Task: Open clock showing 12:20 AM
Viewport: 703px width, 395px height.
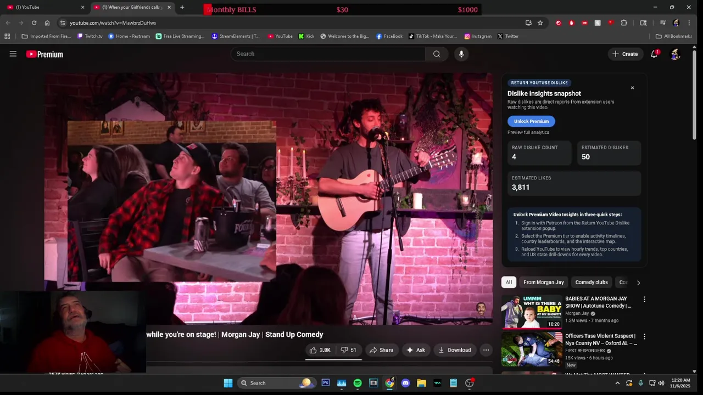Action: coord(680,383)
